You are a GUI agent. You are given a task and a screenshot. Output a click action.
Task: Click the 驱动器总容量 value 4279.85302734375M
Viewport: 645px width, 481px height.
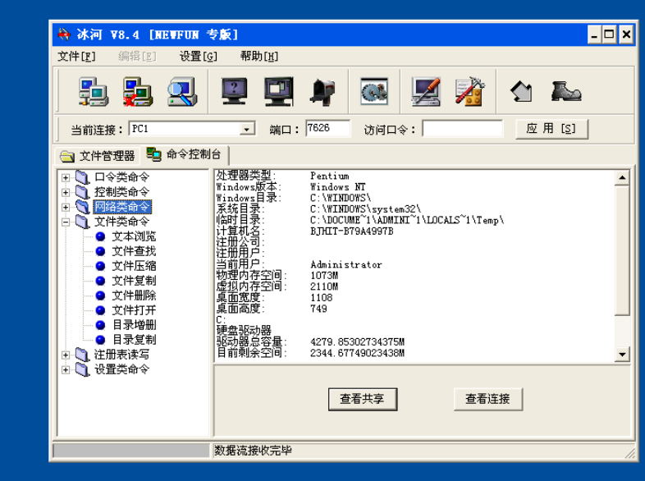tap(358, 342)
